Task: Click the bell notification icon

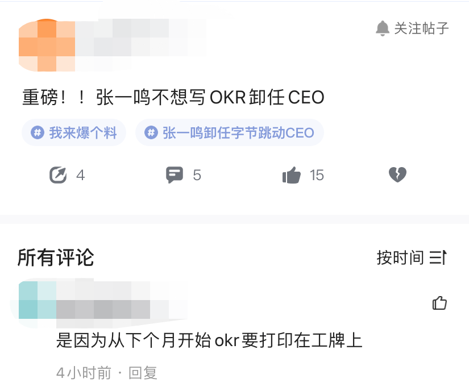Action: pos(383,28)
